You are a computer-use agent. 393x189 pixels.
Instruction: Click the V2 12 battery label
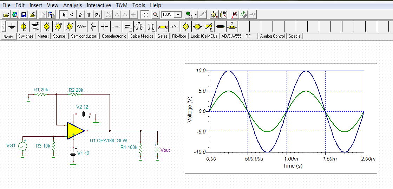[82, 107]
